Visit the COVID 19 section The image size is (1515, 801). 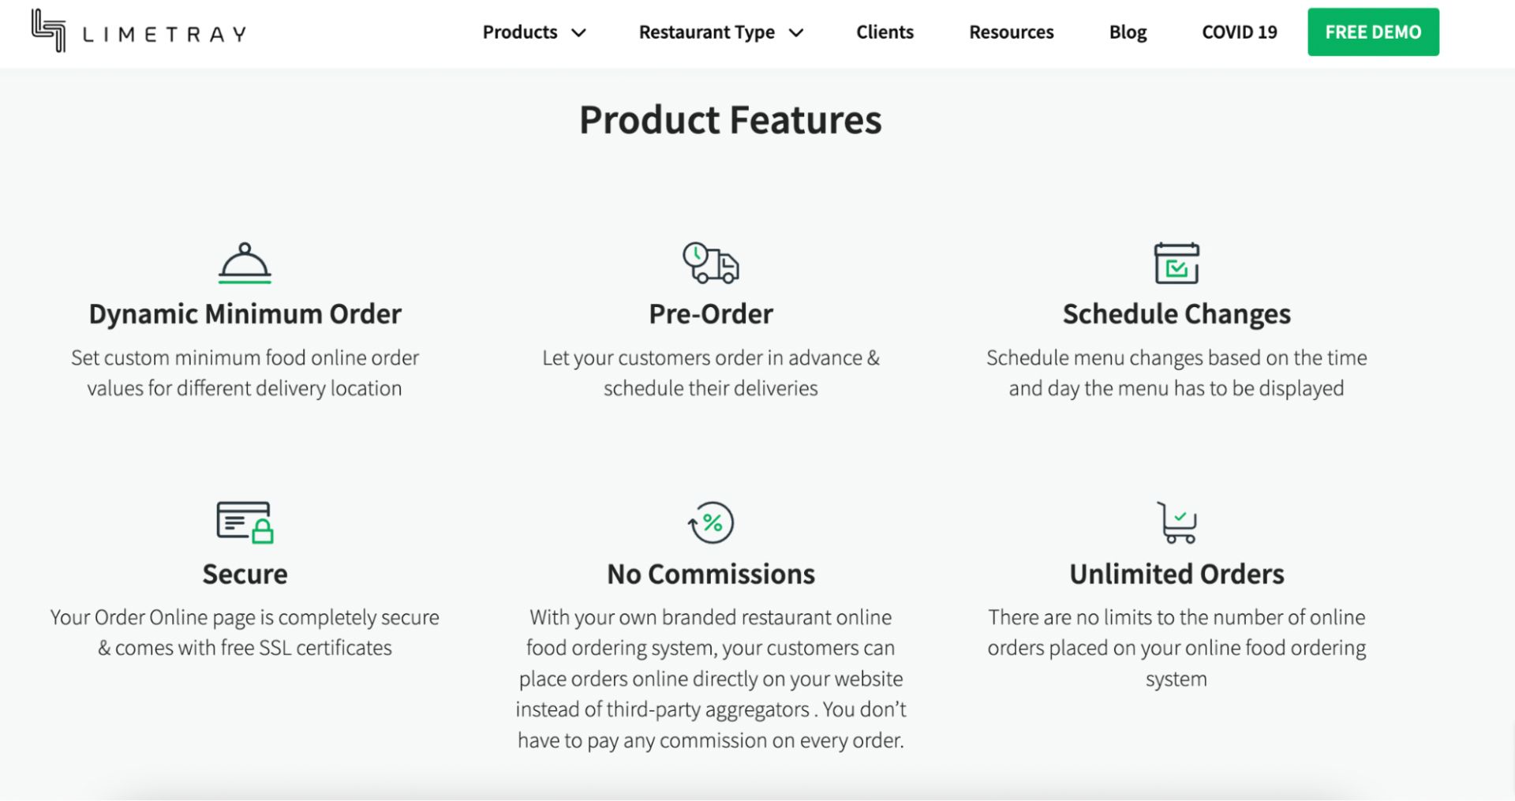coord(1239,32)
